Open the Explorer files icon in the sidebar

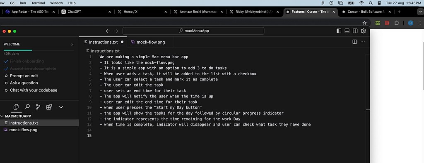tap(16, 107)
